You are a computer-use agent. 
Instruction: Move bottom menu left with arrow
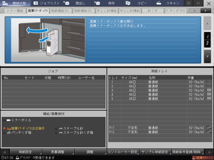[5, 152]
